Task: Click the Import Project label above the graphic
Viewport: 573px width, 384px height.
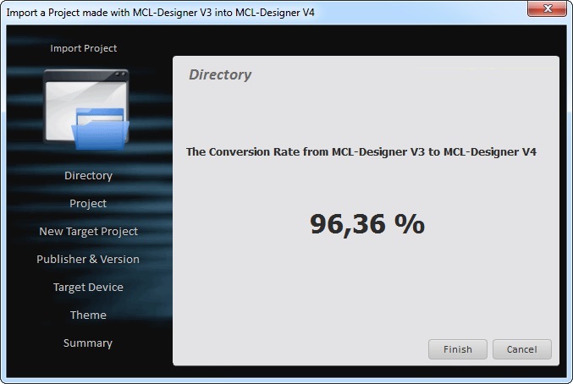Action: 84,48
